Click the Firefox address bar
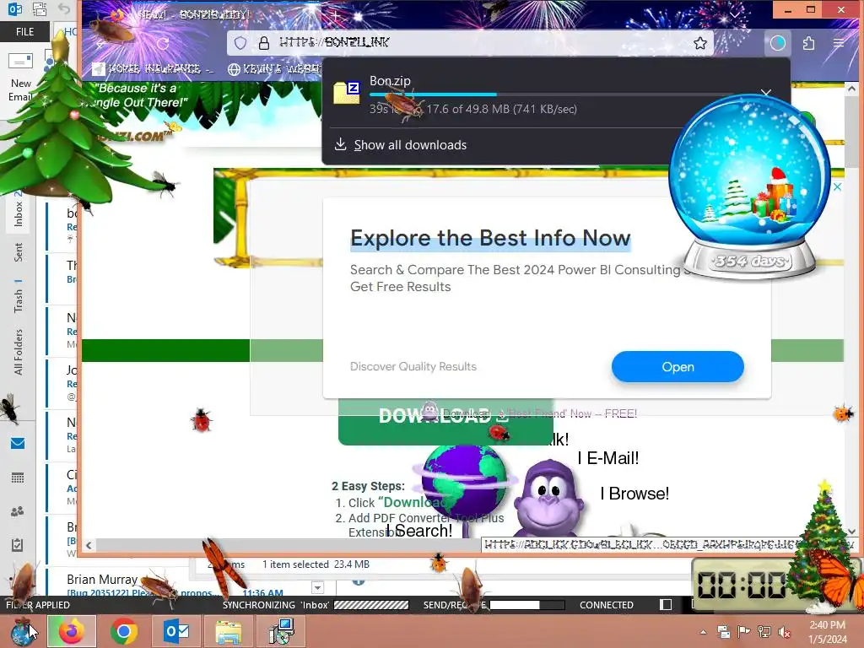This screenshot has height=648, width=864. [470, 43]
